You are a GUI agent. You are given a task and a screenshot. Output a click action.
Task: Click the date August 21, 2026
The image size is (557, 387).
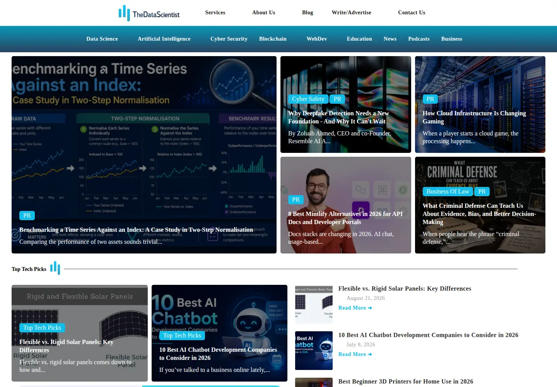[366, 298]
